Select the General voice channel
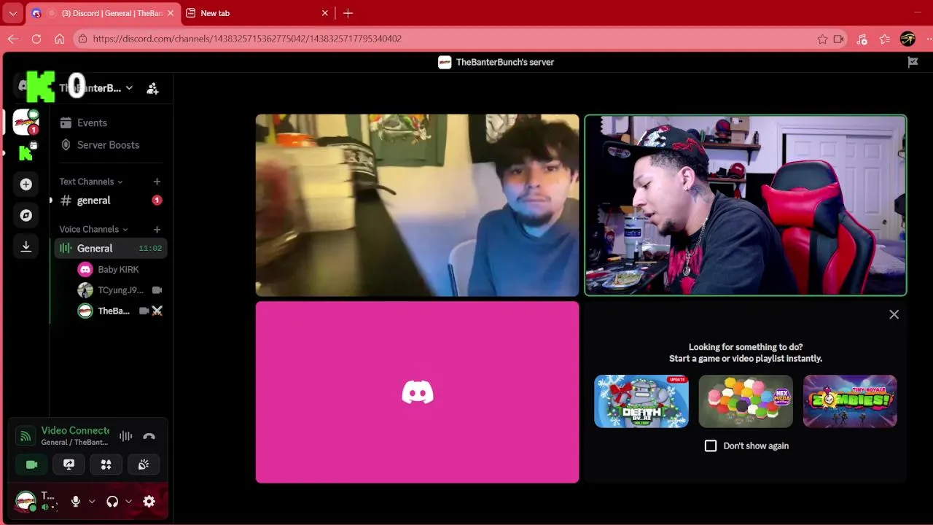The height and width of the screenshot is (525, 933). click(109, 249)
